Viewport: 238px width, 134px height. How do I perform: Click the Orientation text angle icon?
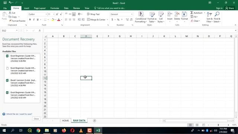click(x=79, y=14)
